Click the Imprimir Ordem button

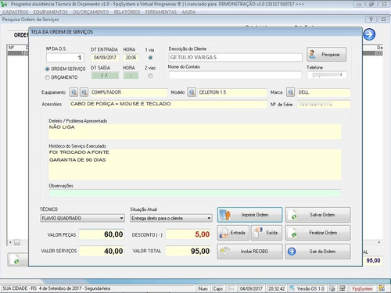pos(249,215)
